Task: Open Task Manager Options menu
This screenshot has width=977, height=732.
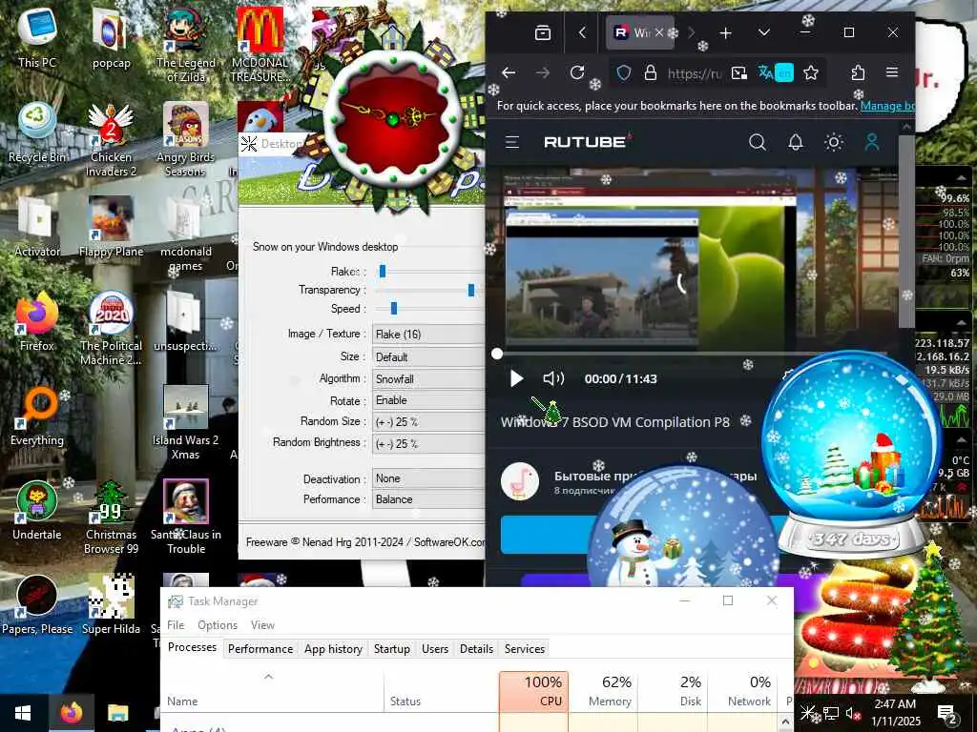Action: 218,625
